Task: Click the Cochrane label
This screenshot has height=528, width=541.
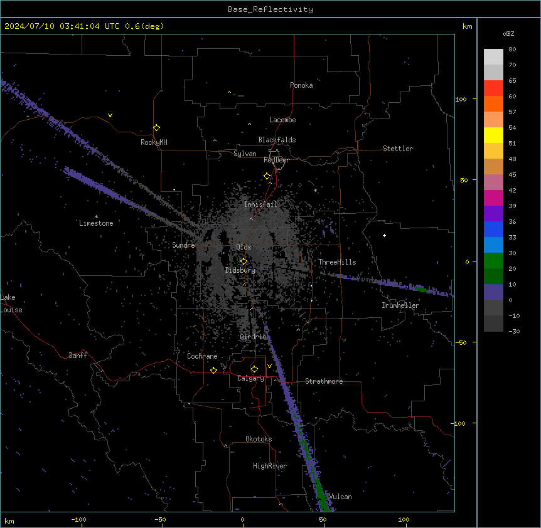Action: (x=202, y=356)
